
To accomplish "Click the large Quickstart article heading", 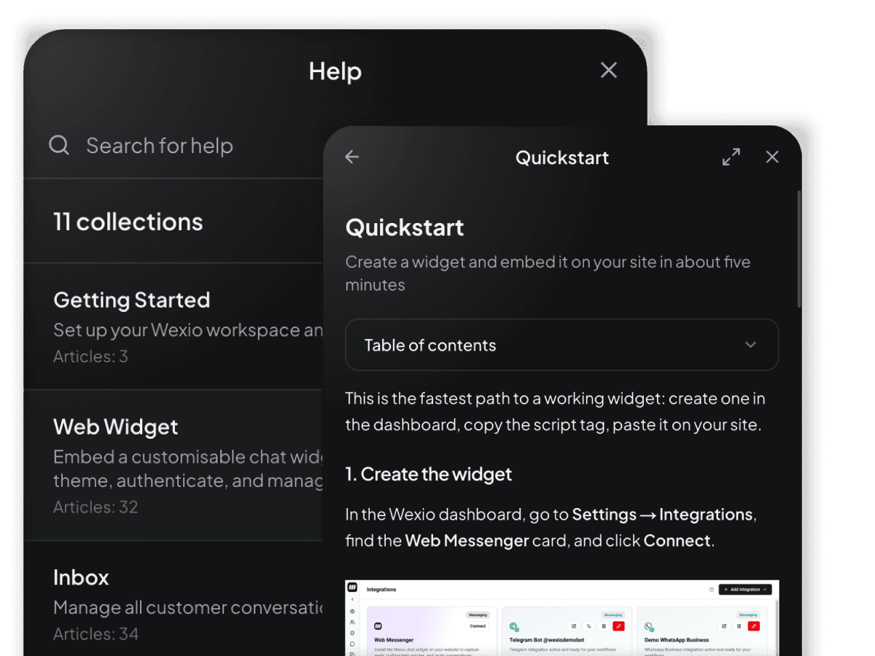I will coord(405,227).
